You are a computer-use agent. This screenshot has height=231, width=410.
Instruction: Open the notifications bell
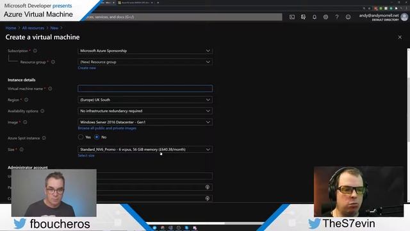point(315,17)
